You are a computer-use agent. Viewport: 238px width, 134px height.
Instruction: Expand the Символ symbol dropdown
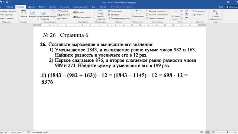pyautogui.click(x=203, y=15)
